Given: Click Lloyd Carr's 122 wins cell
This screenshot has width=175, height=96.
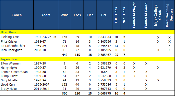Looking at the screenshot, I should 64,85.
